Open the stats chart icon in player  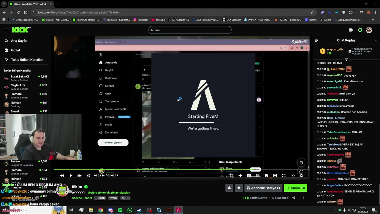249,176
